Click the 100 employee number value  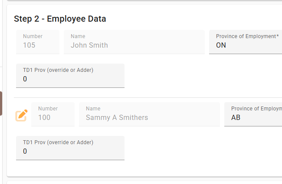click(x=44, y=118)
